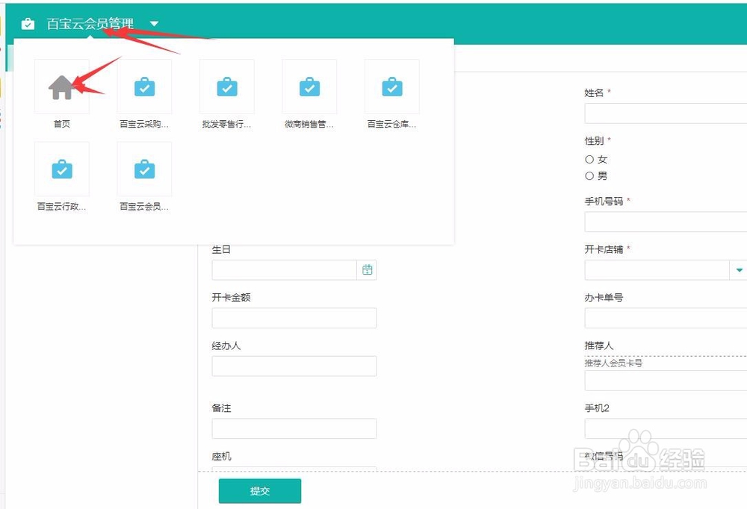Select the 百宝云行政 app tile
Viewport: 747px width, 509px height.
click(62, 169)
